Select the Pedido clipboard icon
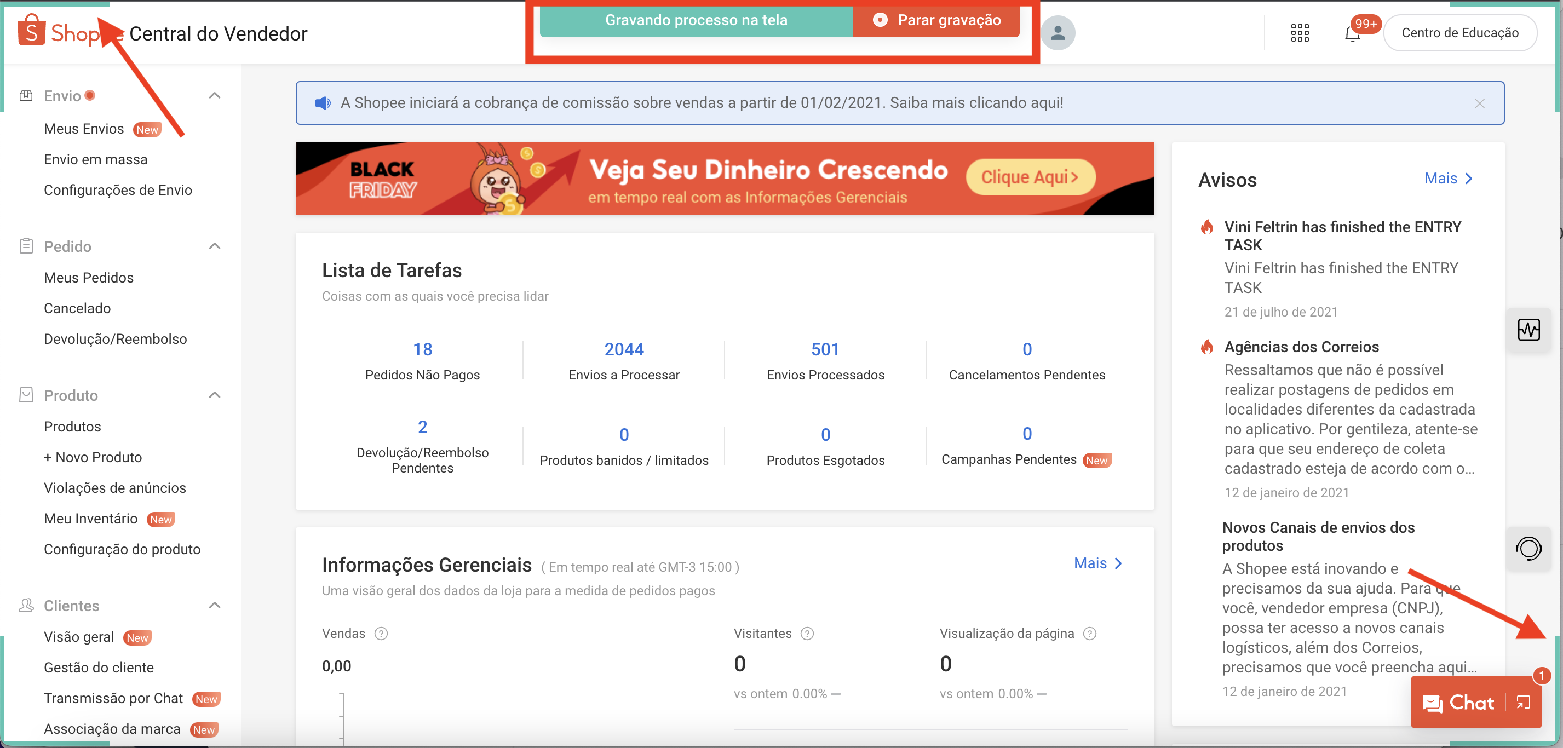This screenshot has width=1563, height=748. click(x=26, y=246)
